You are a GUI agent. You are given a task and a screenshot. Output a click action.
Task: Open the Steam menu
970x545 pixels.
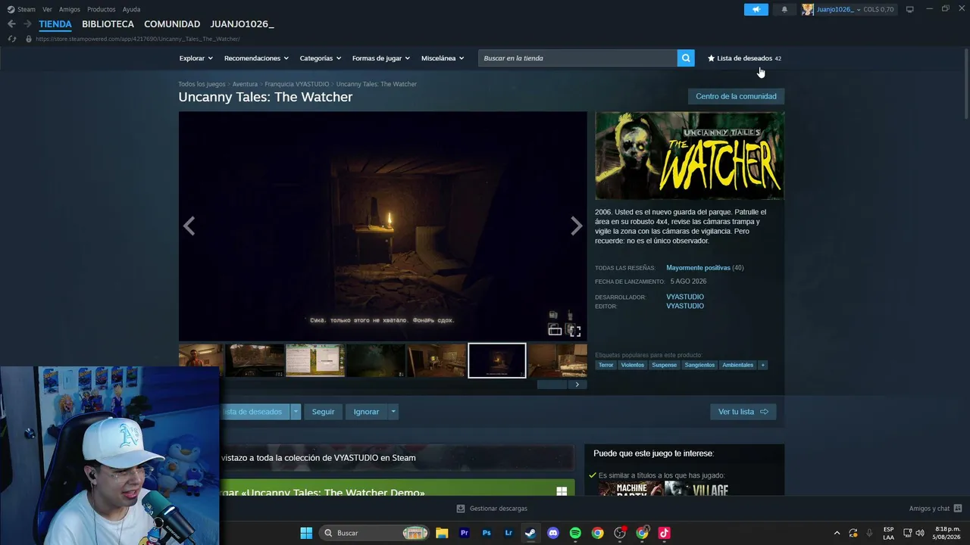pyautogui.click(x=22, y=9)
